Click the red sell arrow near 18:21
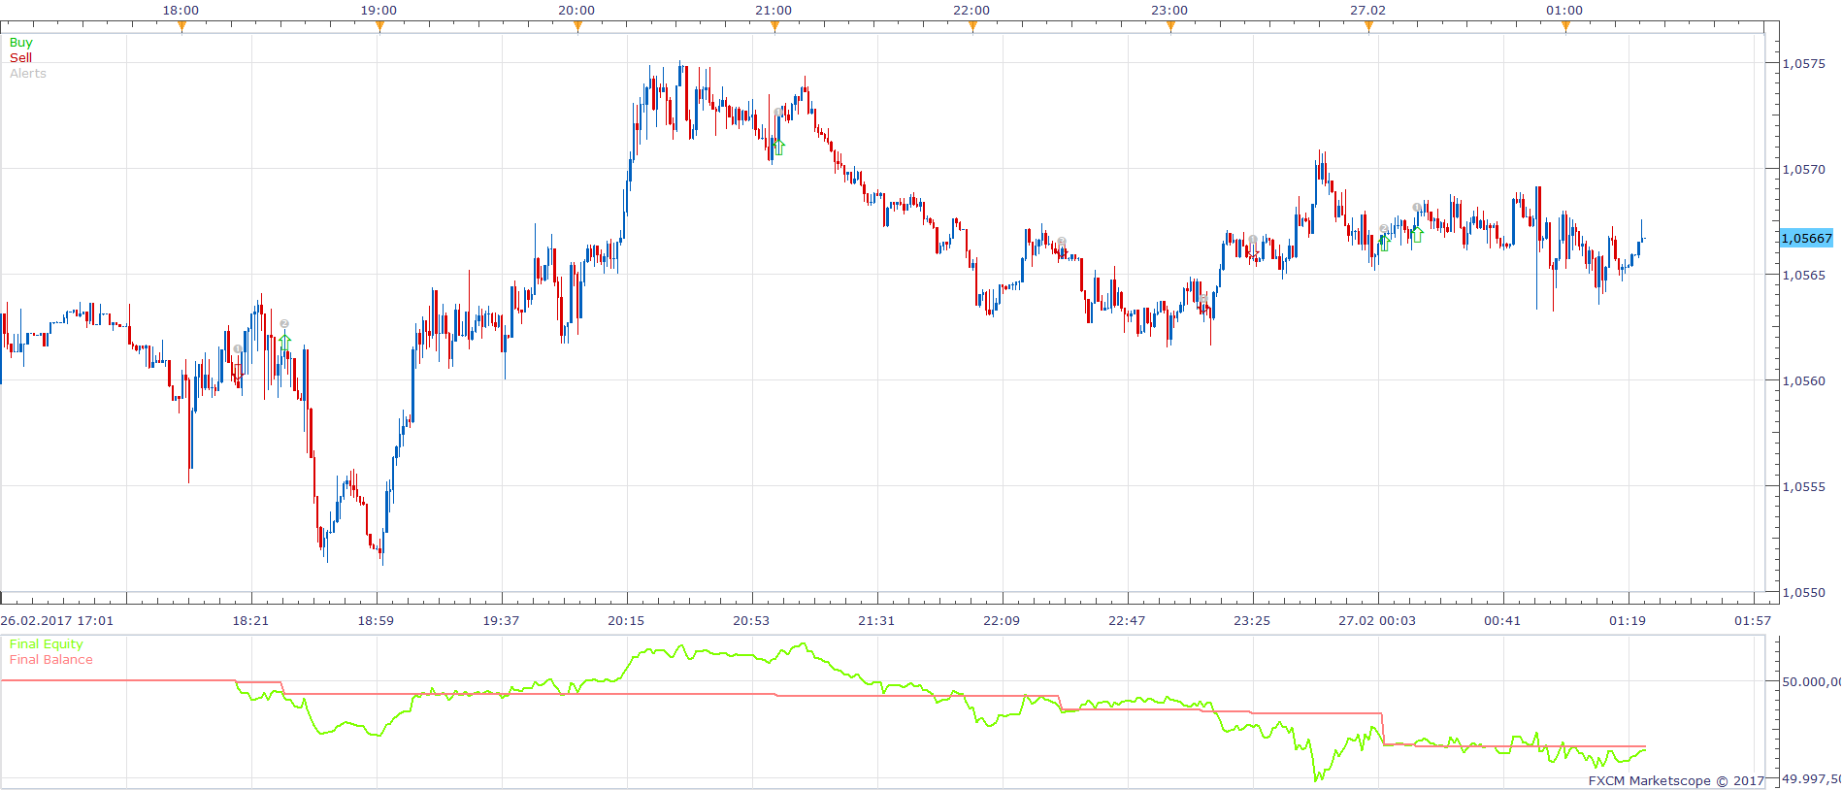Image resolution: width=1843 pixels, height=790 pixels. coord(238,373)
